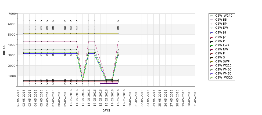262x115 pixels.
Task: Click the RATES axis title
Action: tap(4, 50)
